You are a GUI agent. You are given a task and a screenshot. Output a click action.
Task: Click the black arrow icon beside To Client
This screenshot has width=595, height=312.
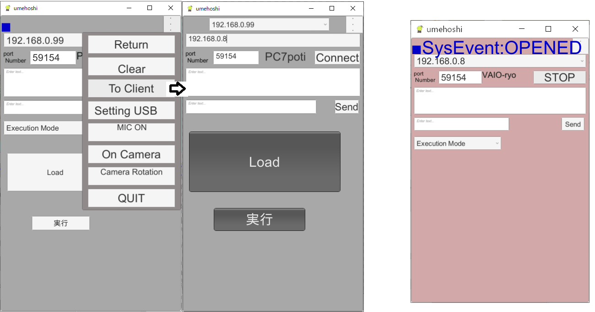tap(176, 89)
